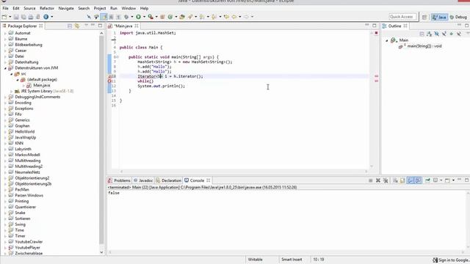Collapse the Main class in Outline
The height and width of the screenshot is (264, 470).
387,40
